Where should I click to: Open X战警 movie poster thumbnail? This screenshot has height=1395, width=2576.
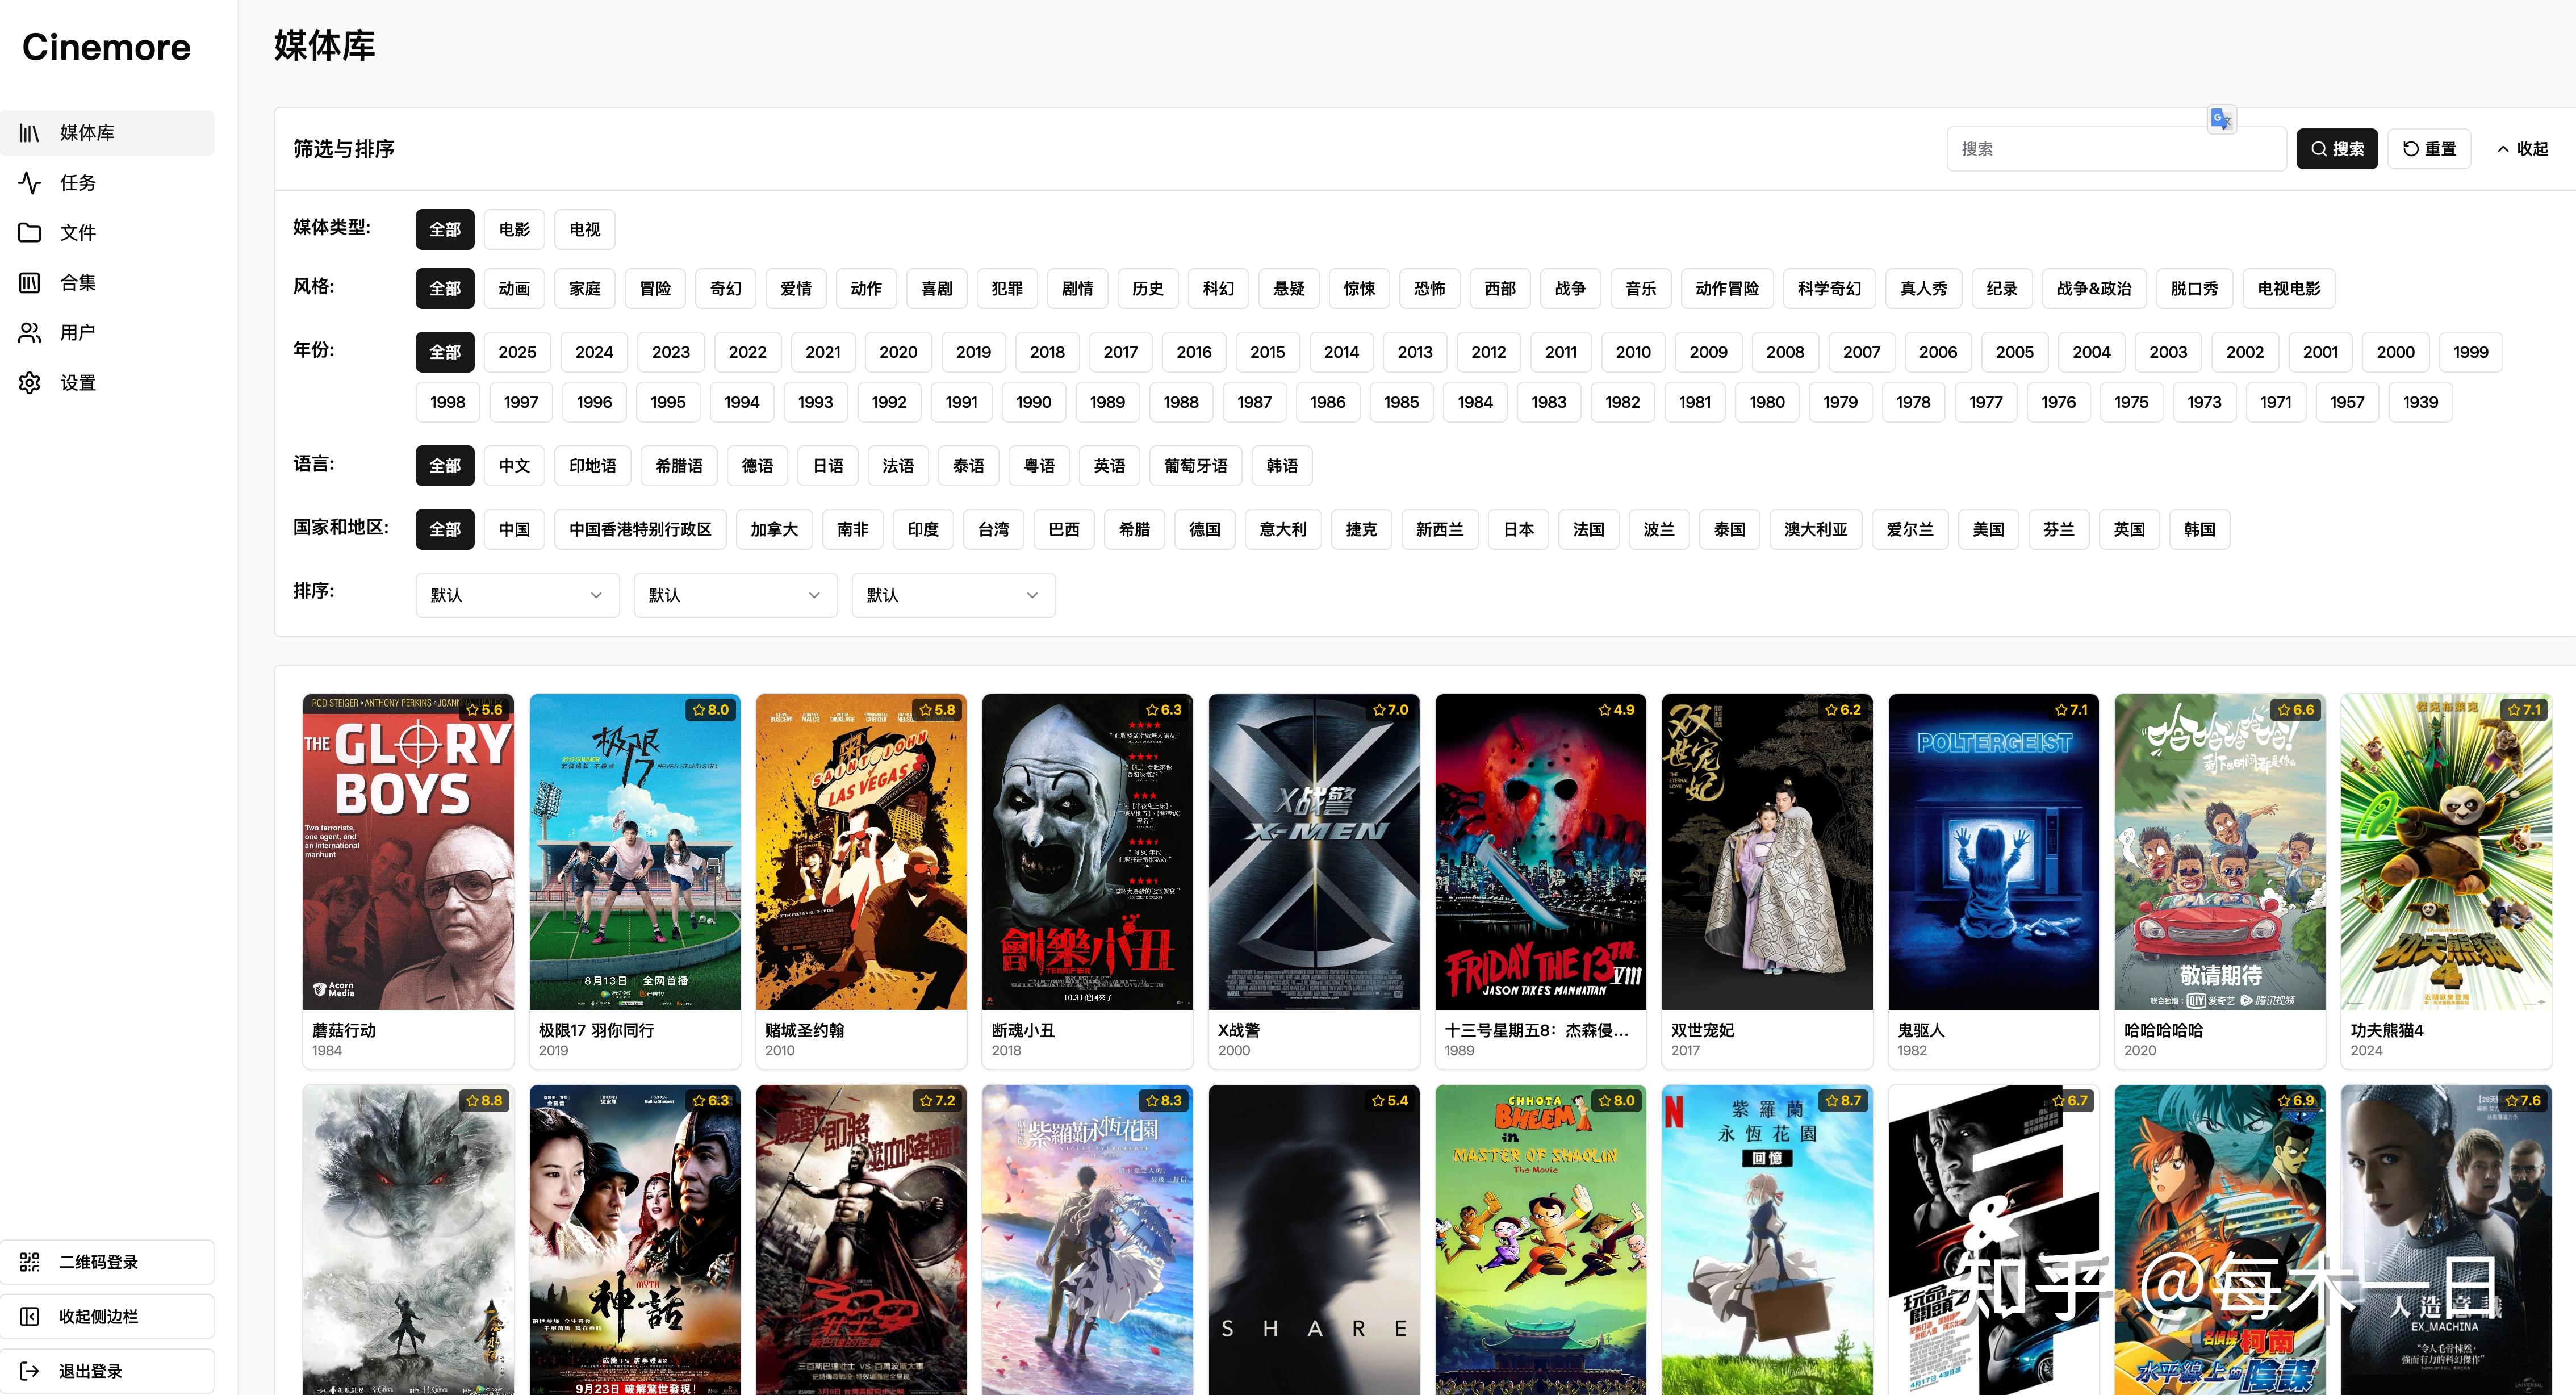[x=1314, y=852]
